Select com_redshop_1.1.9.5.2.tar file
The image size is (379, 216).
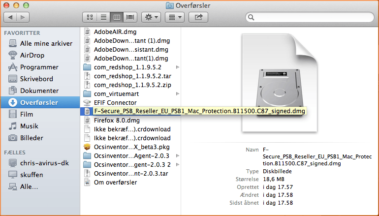point(130,76)
